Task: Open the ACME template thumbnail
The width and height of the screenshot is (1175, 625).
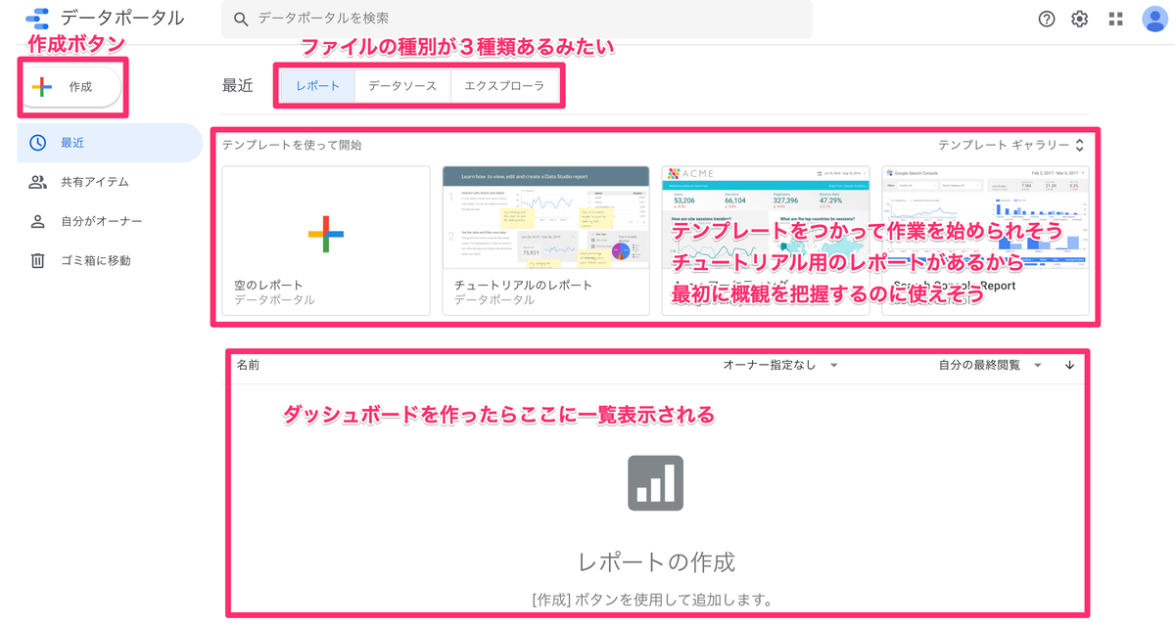Action: pos(766,241)
